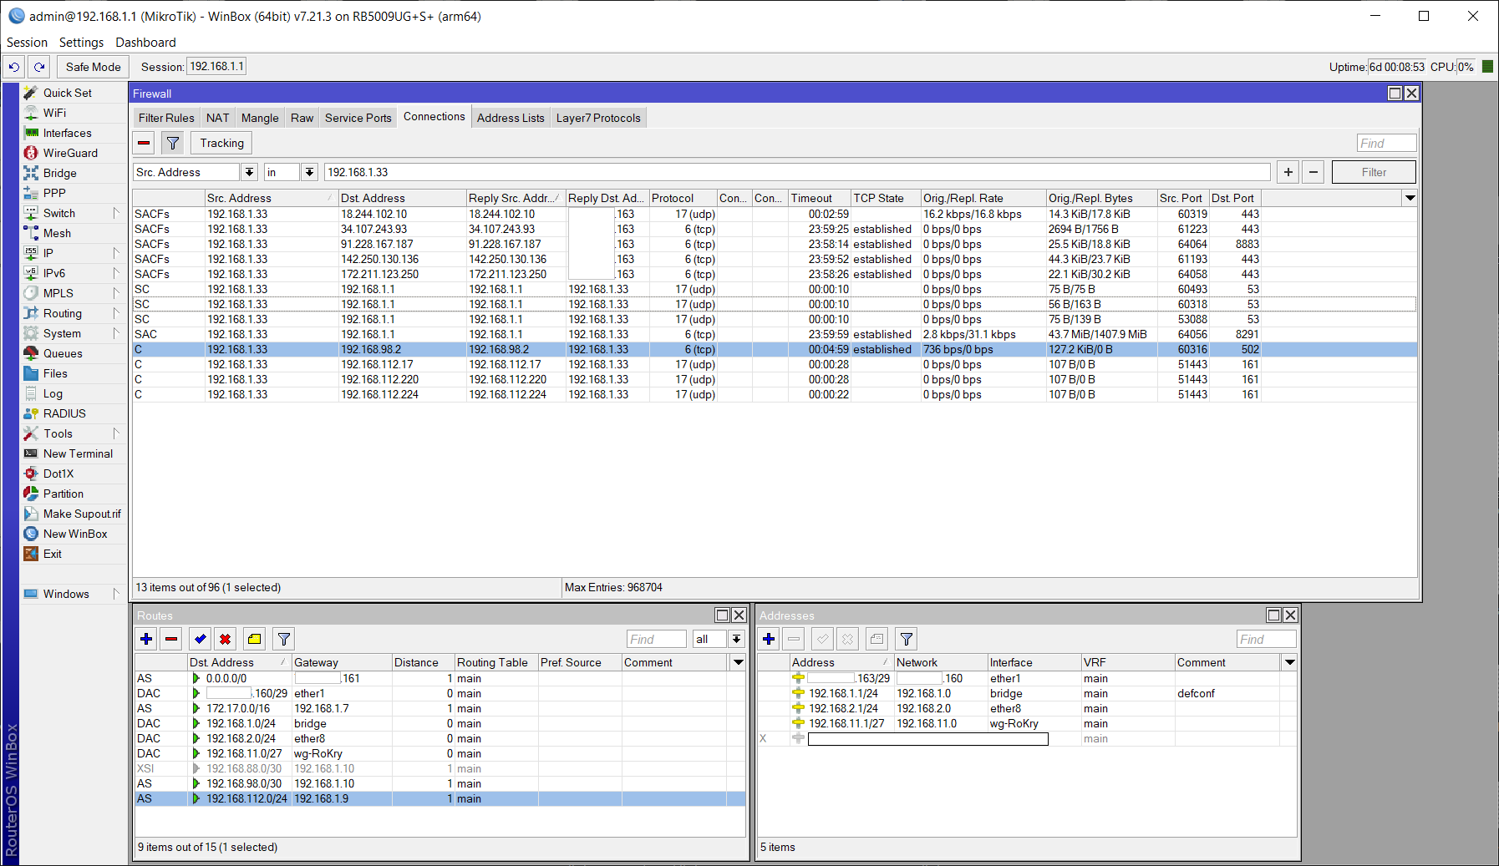
Task: Click the Firewall Find search field
Action: coord(1385,143)
